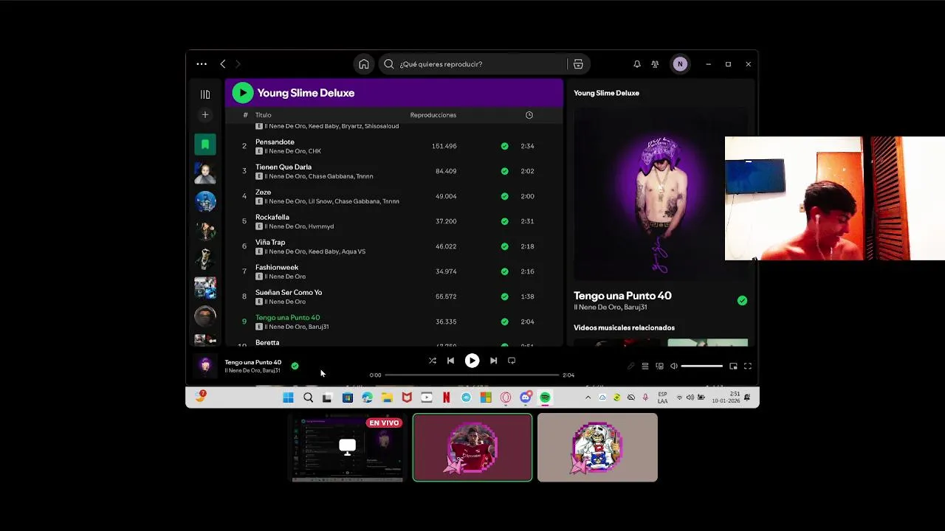
Task: Open connect to a device icon
Action: click(x=659, y=366)
